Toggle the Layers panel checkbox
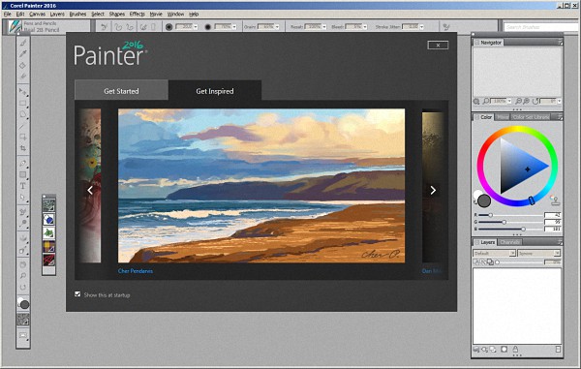 click(477, 242)
